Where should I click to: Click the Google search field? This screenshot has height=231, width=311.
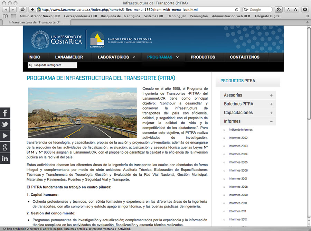(257, 10)
